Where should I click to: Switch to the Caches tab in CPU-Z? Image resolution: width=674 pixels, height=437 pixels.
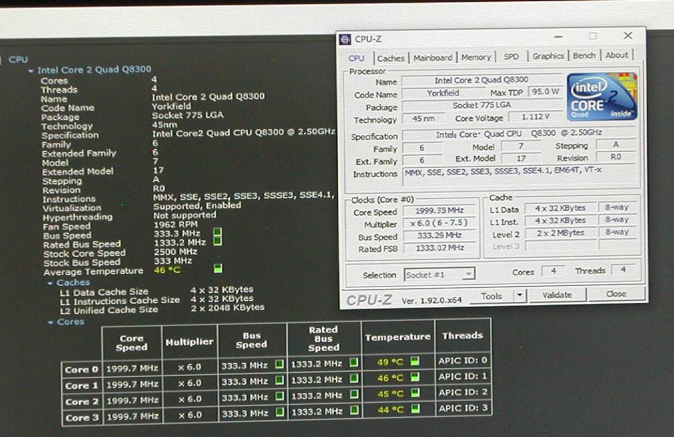[391, 58]
